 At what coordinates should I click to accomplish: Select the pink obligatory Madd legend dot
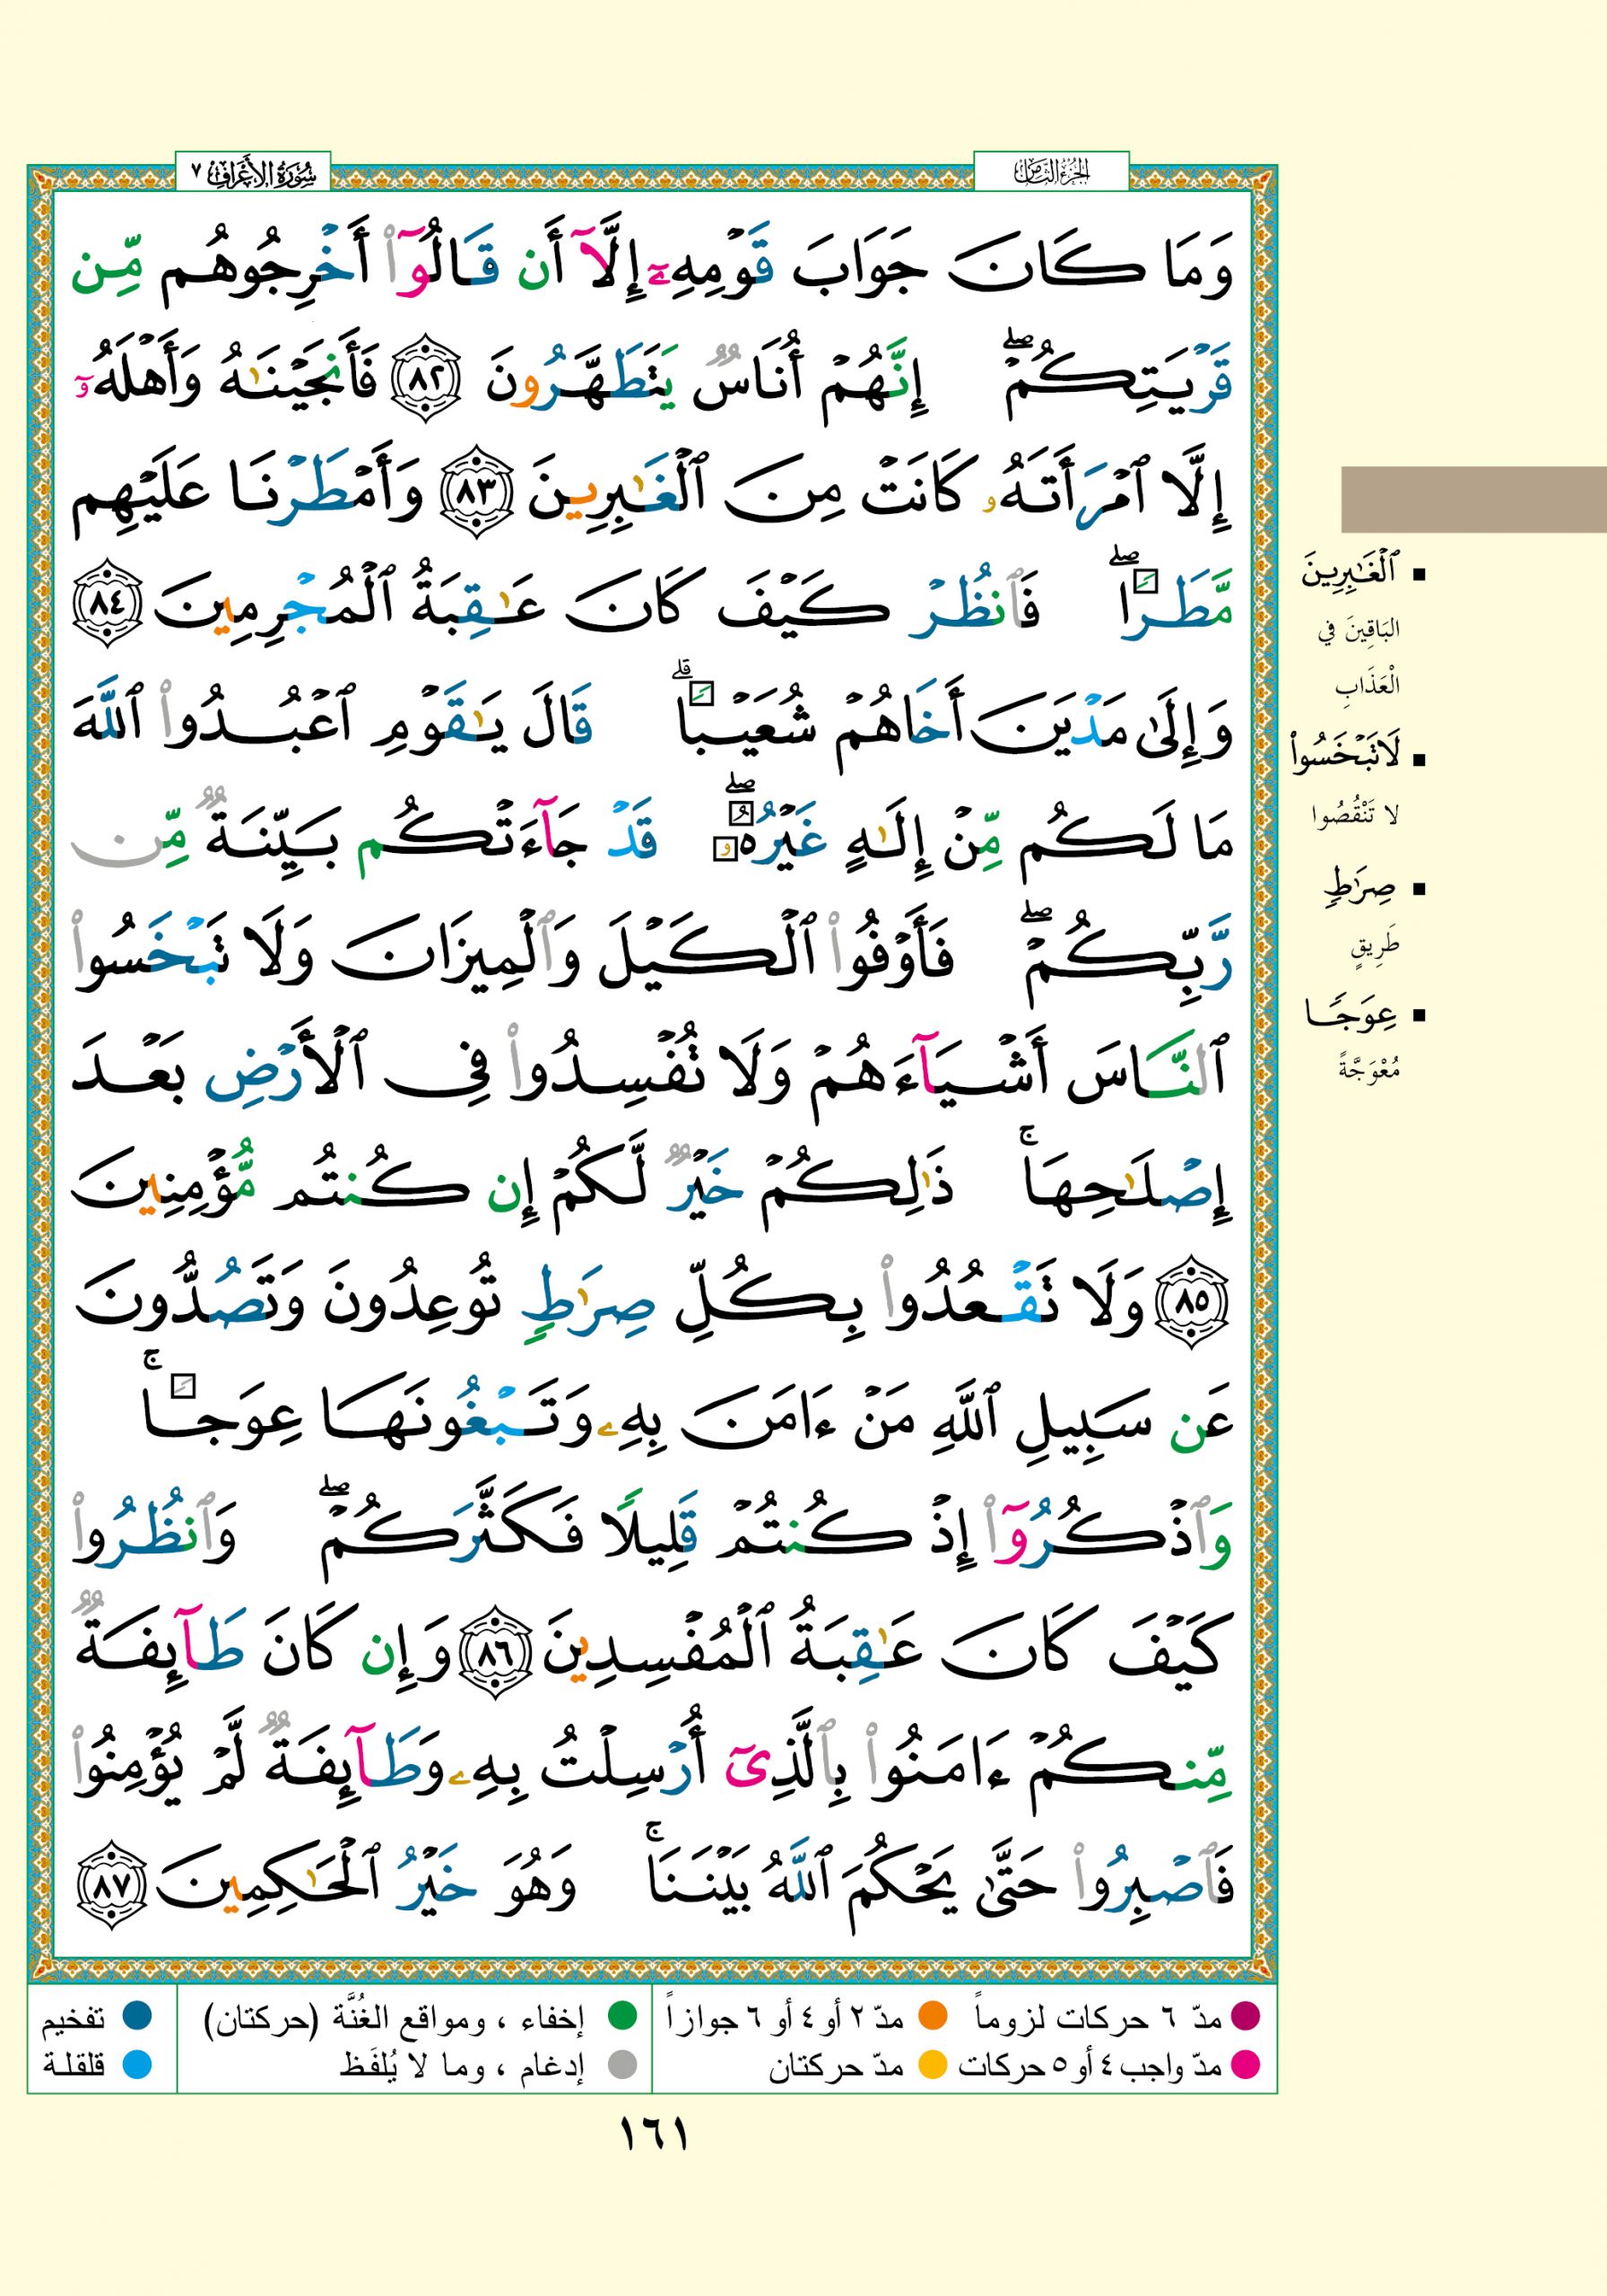pyautogui.click(x=1245, y=2064)
